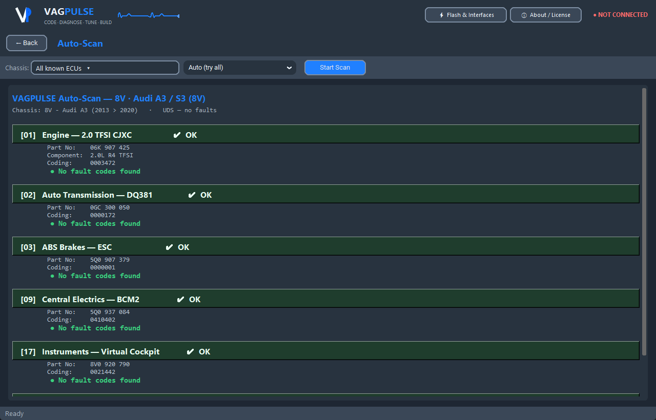Click BCM2 coding value 0410402
This screenshot has height=420, width=656.
click(102, 320)
